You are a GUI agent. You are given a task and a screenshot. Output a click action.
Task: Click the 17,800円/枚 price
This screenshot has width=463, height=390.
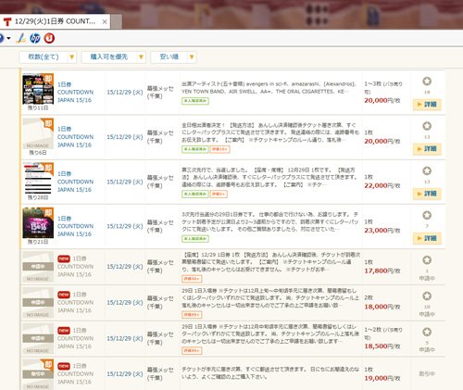(382, 270)
